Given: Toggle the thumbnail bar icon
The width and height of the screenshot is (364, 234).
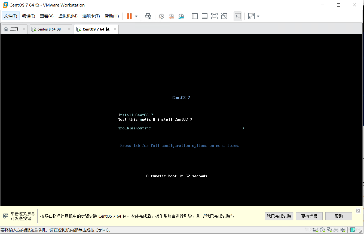Looking at the screenshot, I should 204,16.
